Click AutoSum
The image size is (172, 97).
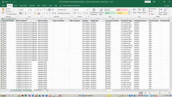tap(152, 9)
